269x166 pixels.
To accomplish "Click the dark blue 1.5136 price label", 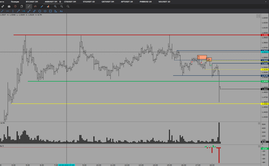I will [x=264, y=76].
